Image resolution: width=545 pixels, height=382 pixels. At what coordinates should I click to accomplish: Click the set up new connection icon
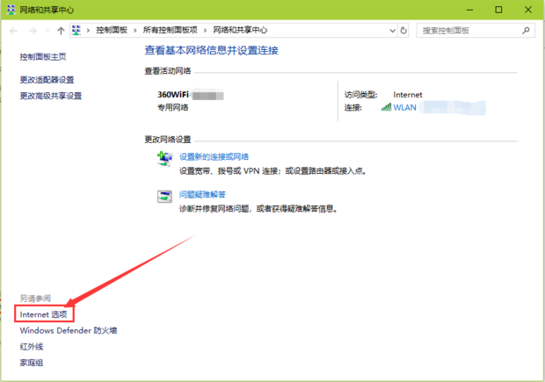(x=164, y=158)
